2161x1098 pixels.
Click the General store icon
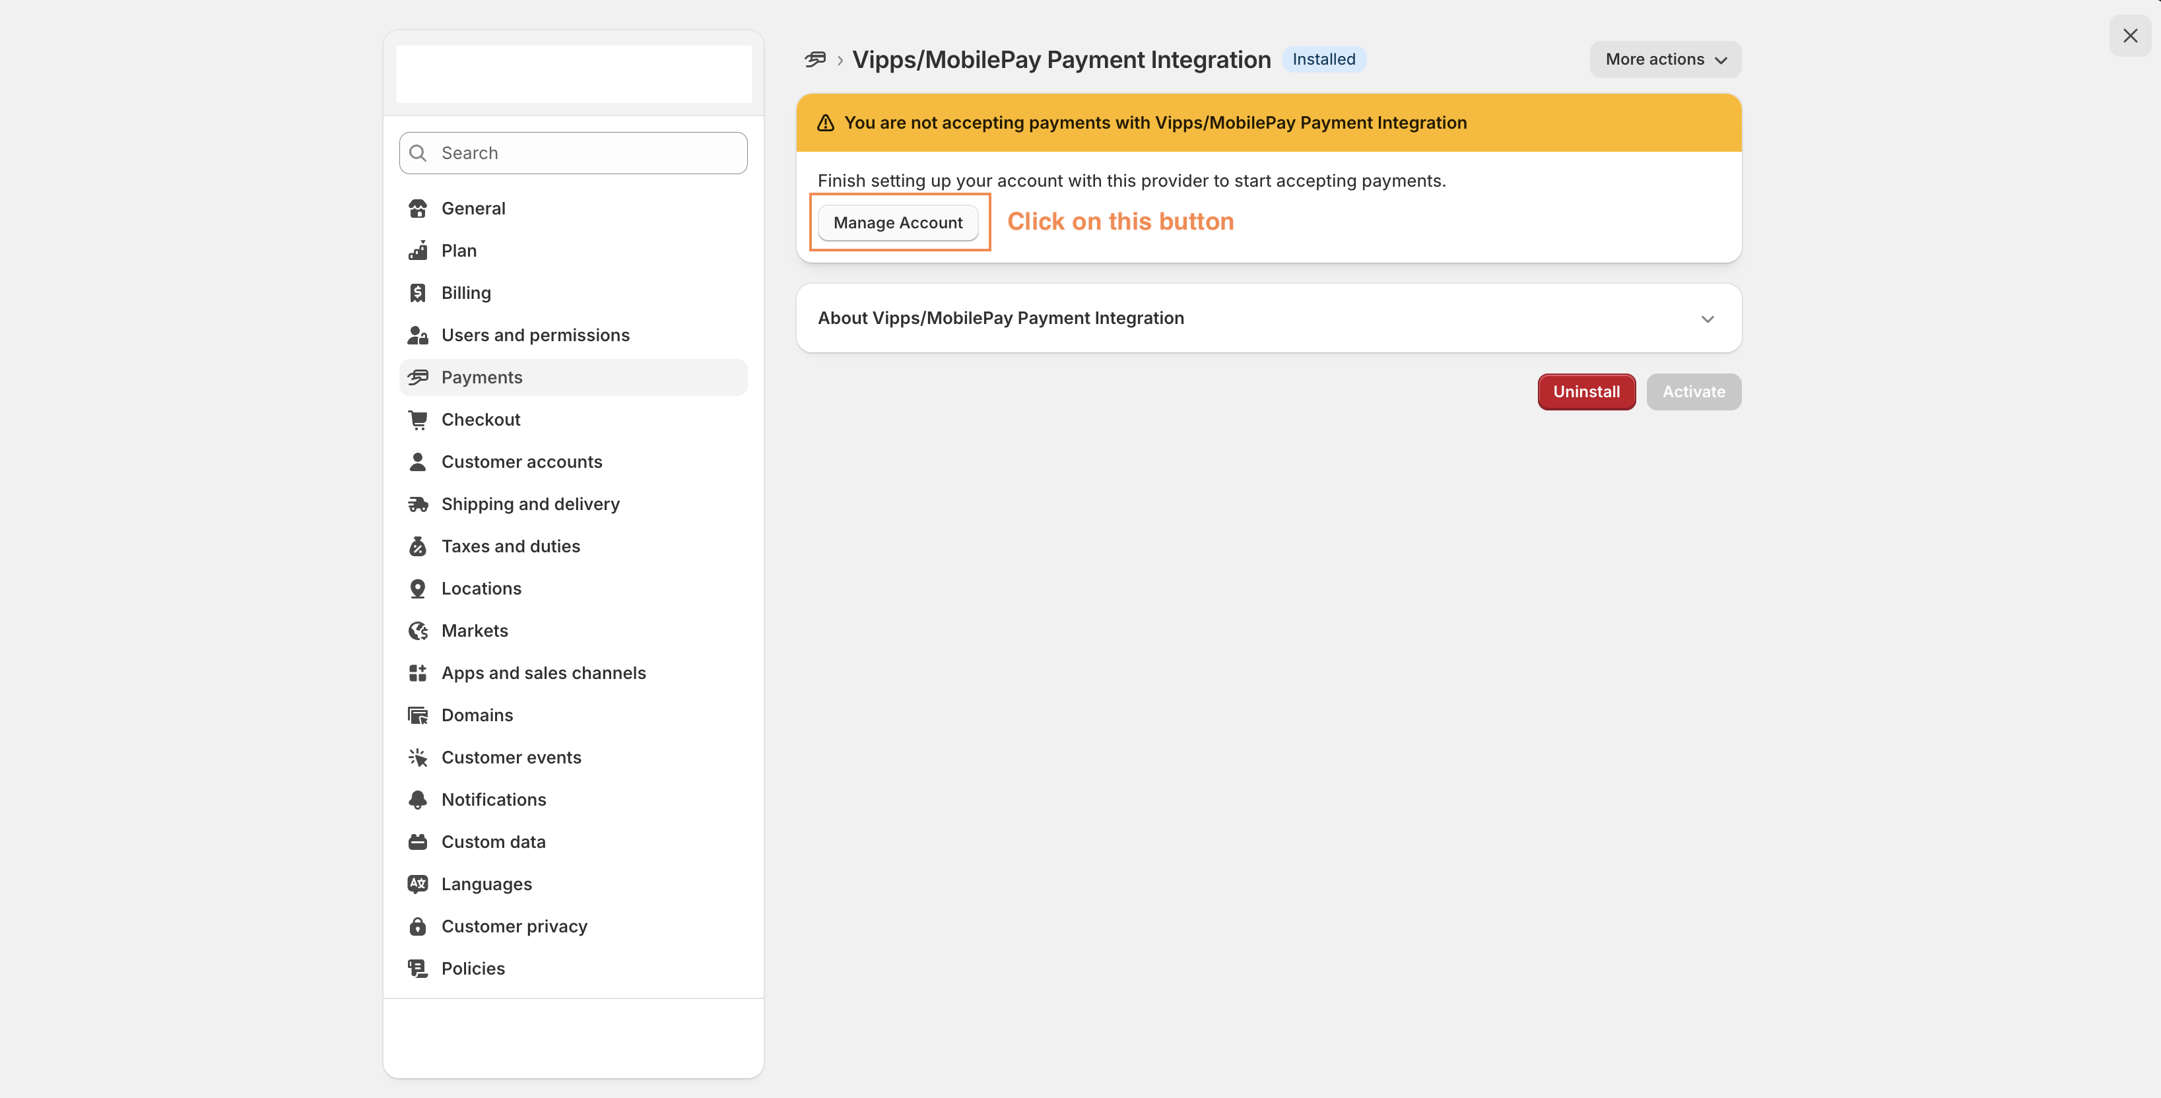click(418, 208)
